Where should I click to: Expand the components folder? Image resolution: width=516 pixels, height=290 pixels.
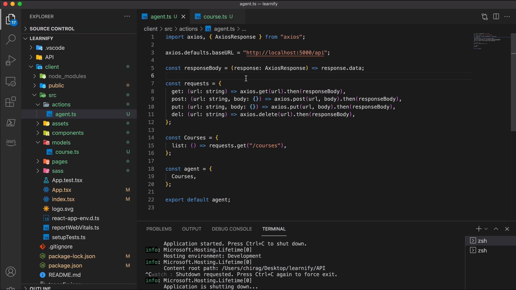click(38, 133)
